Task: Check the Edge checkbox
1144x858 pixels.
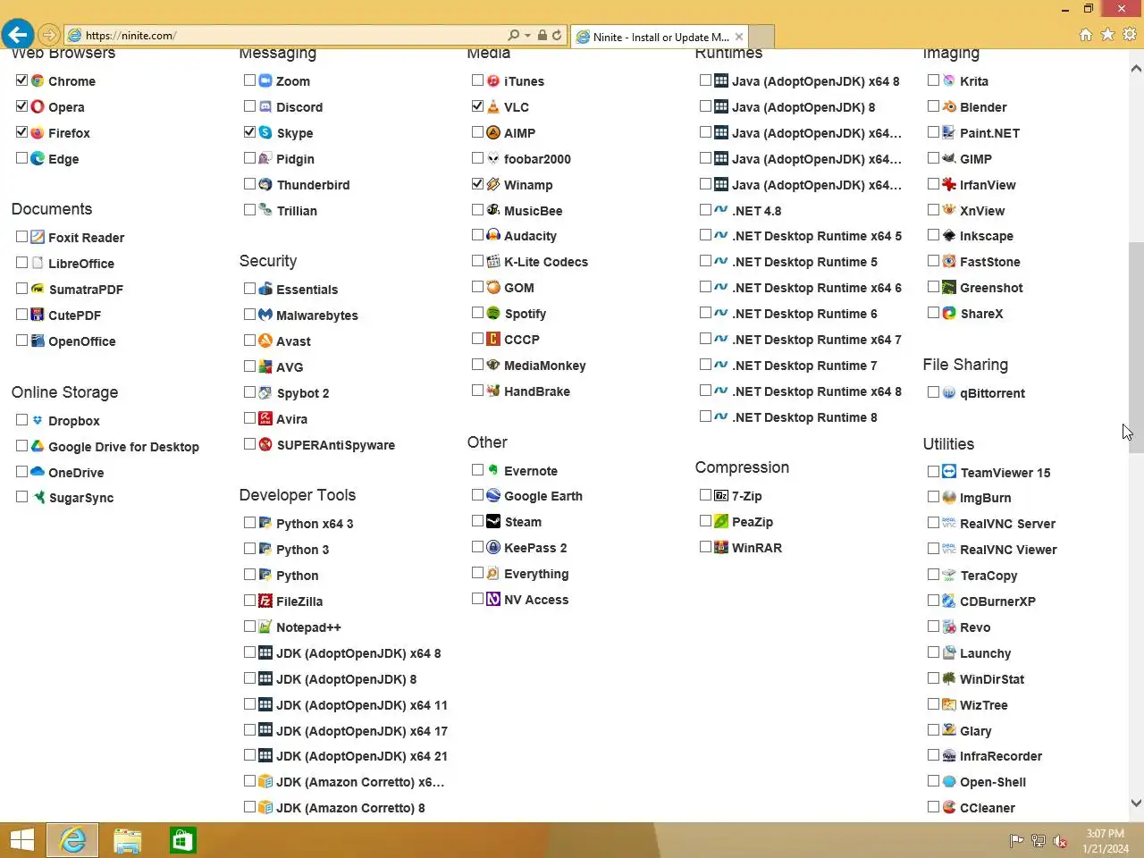Action: [x=21, y=158]
